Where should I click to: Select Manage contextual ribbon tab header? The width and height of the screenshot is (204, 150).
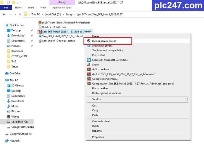[x=62, y=2]
